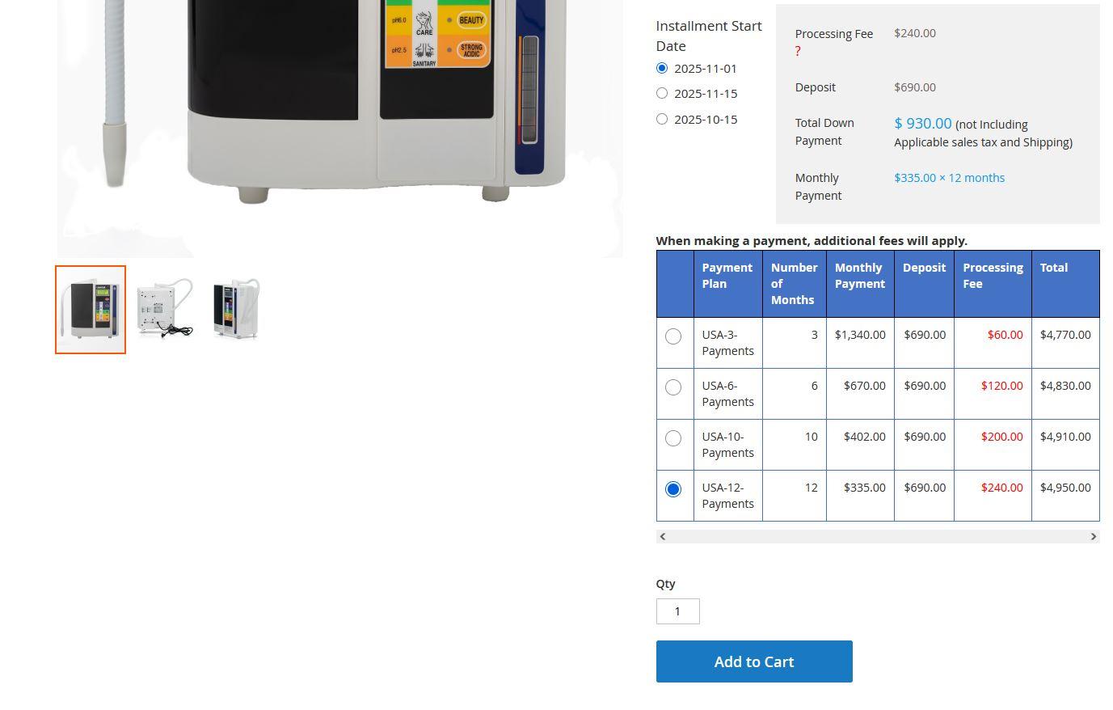Screen dimensions: 1113x710
Task: Select the front view product thumbnail
Action: point(91,310)
